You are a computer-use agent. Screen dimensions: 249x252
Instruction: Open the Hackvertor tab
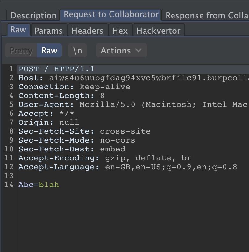[x=158, y=31]
